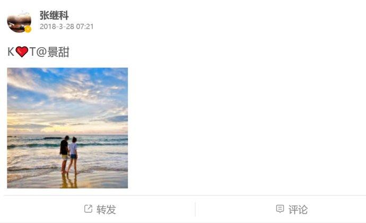Click the vertical divider between 转发 and 评论

(195, 209)
